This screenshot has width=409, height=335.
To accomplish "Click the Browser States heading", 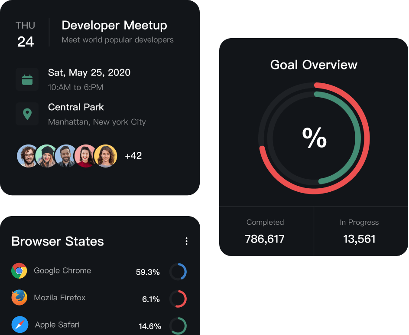I will (x=57, y=241).
